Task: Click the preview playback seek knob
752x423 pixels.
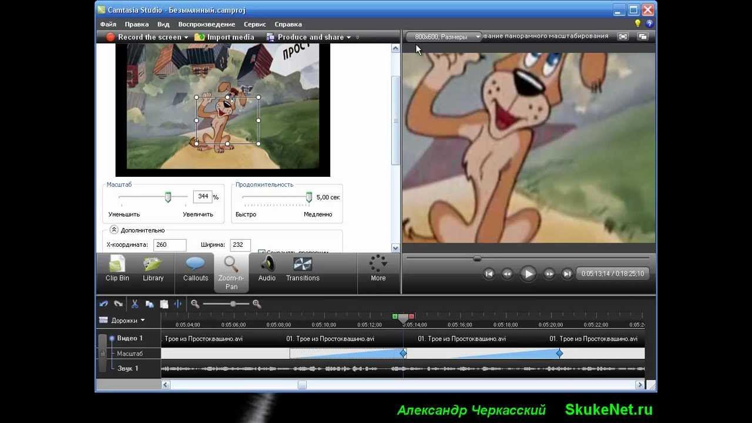Action: click(x=477, y=258)
